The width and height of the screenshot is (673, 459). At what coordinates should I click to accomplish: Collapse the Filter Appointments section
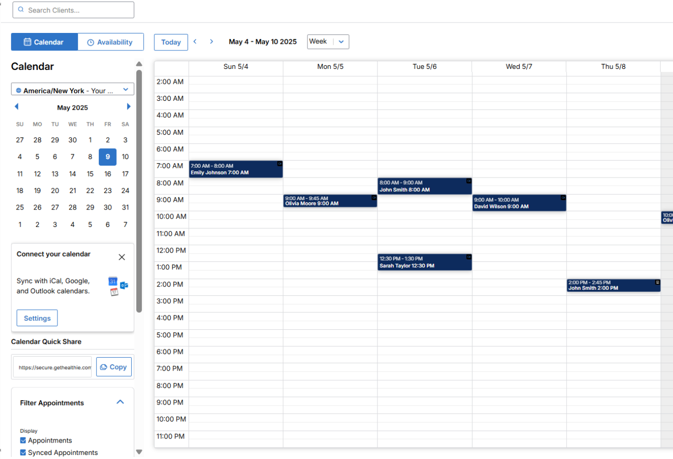[x=120, y=402]
